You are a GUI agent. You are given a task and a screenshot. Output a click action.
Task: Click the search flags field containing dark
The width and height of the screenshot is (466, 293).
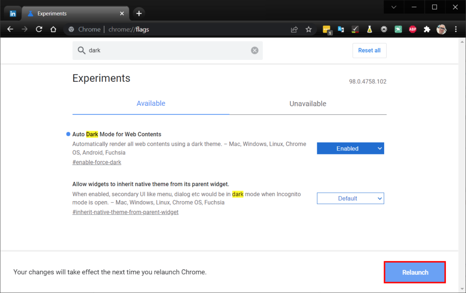click(167, 50)
